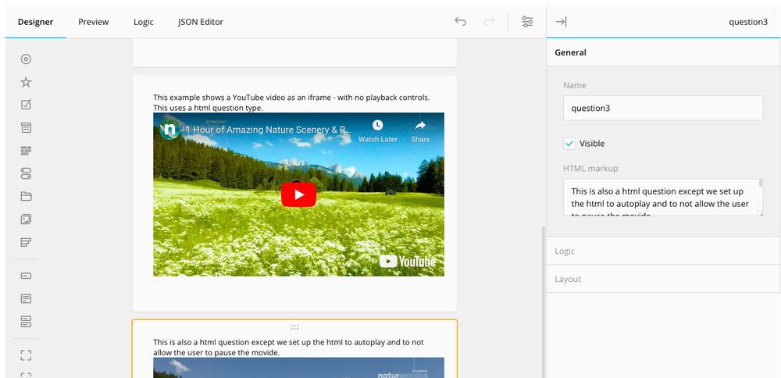Screen dimensions: 781x378
Task: Add a Dropdown question from the toolbox
Action: click(26, 128)
